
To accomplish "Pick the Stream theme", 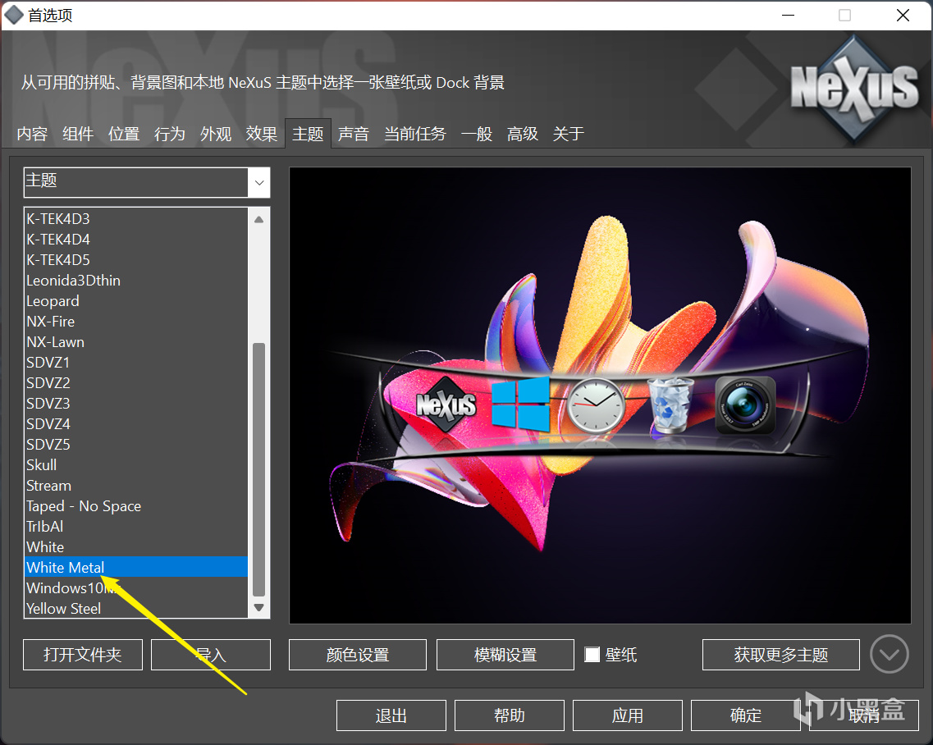I will (x=135, y=486).
